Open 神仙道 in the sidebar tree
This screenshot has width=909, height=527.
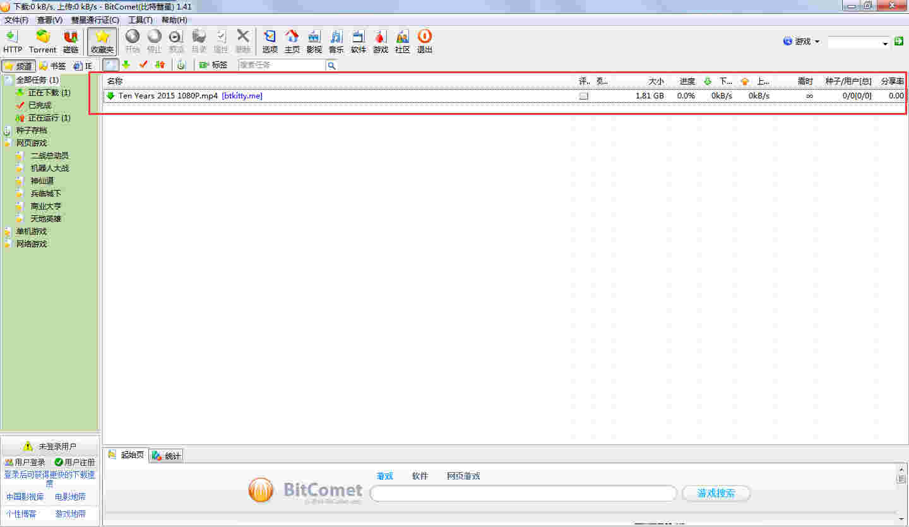(42, 181)
